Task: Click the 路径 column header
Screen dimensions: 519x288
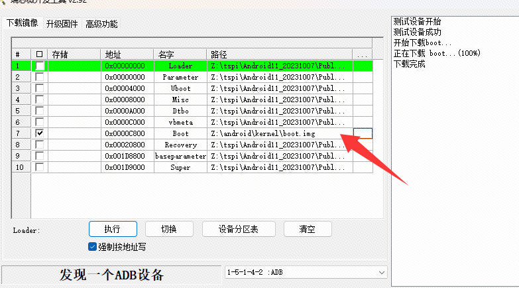Action: click(x=279, y=54)
